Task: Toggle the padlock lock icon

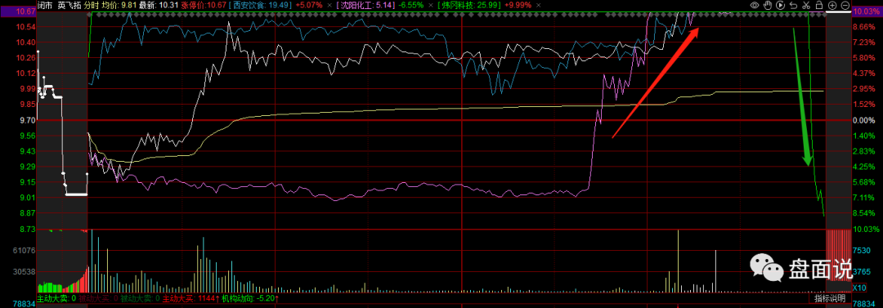Action: pos(818,5)
